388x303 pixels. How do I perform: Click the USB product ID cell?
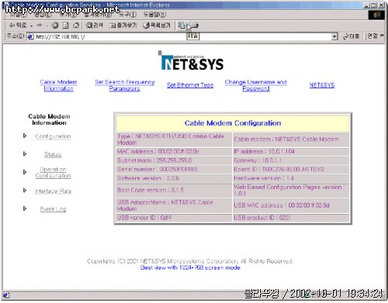tap(291, 218)
